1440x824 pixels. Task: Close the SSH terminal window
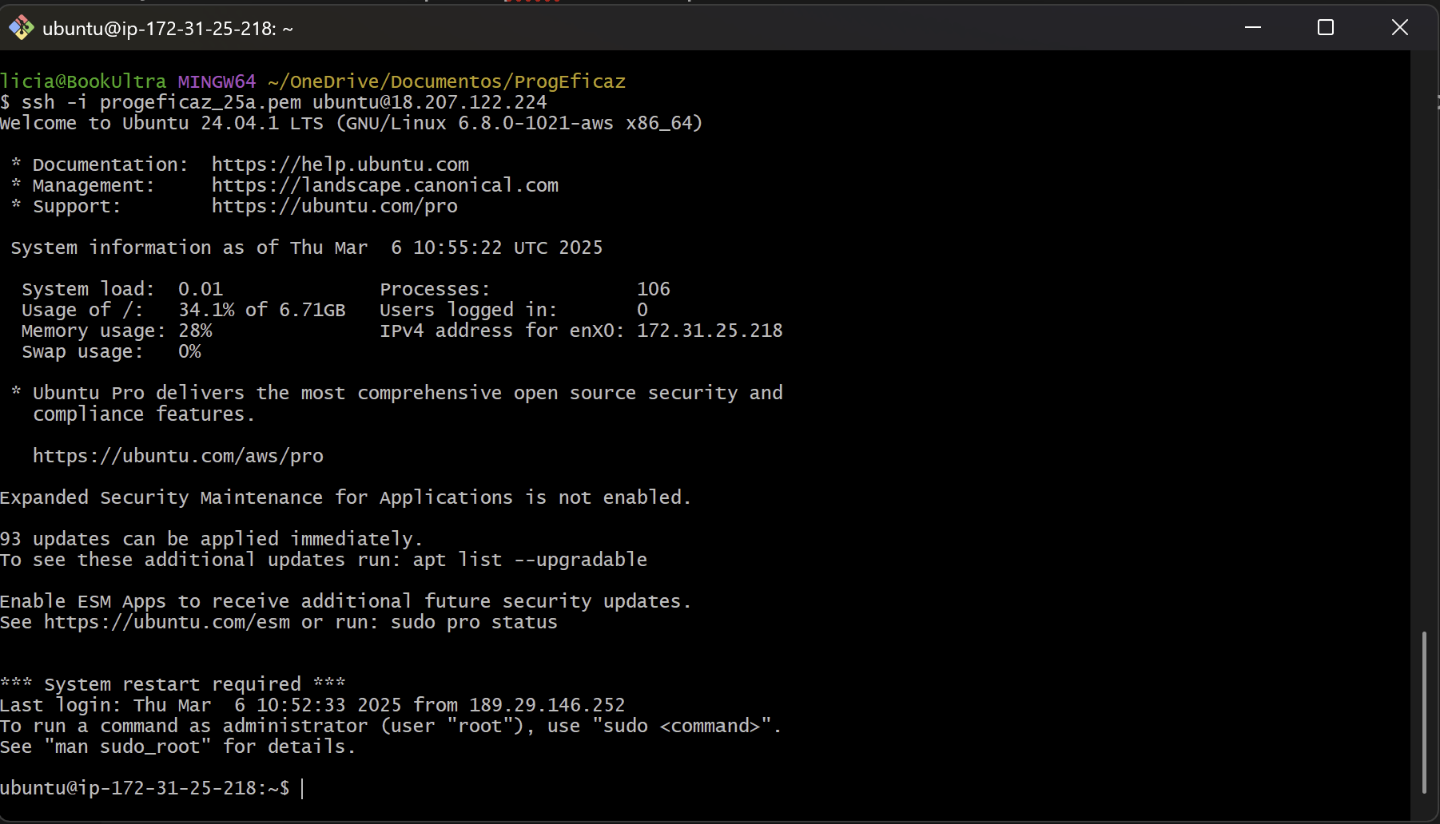1399,28
